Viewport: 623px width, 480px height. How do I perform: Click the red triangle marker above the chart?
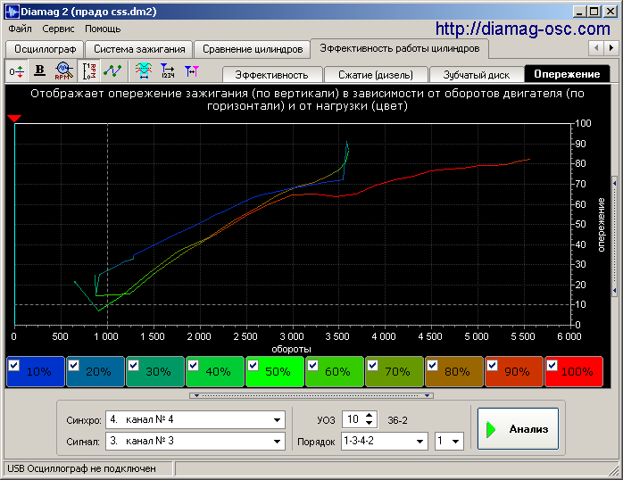pyautogui.click(x=14, y=119)
